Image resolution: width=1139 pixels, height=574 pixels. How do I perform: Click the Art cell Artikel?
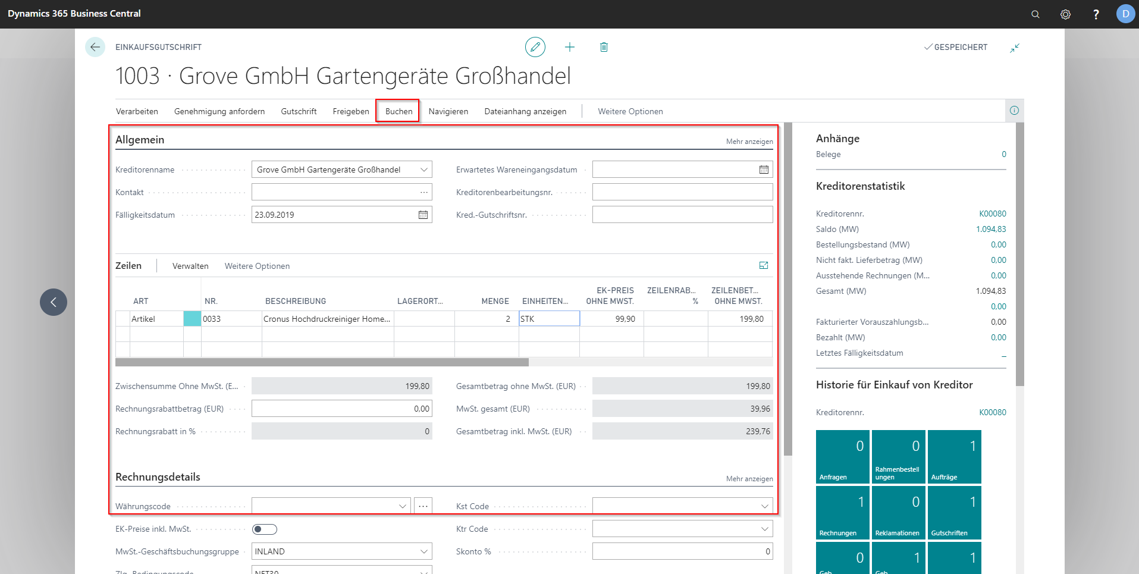pyautogui.click(x=156, y=319)
